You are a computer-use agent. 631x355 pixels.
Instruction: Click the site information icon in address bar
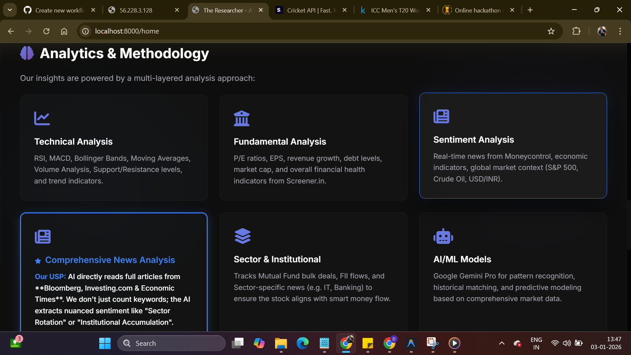[x=85, y=31]
